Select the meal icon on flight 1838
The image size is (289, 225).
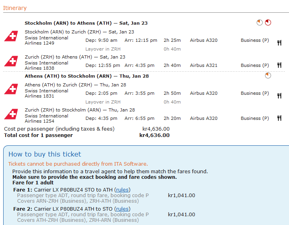(x=279, y=65)
